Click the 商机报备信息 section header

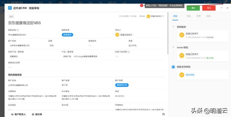tap(15, 75)
